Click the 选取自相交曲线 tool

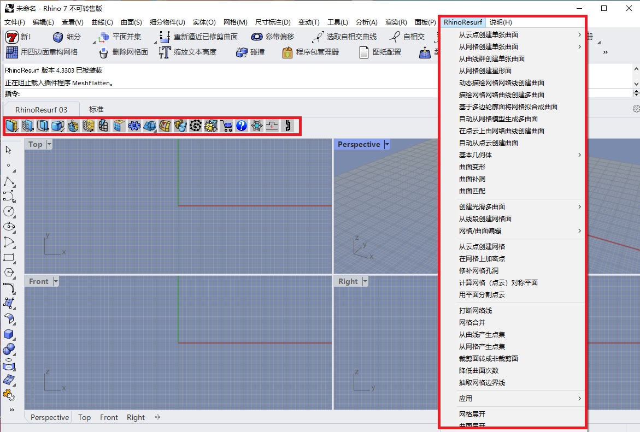point(344,37)
